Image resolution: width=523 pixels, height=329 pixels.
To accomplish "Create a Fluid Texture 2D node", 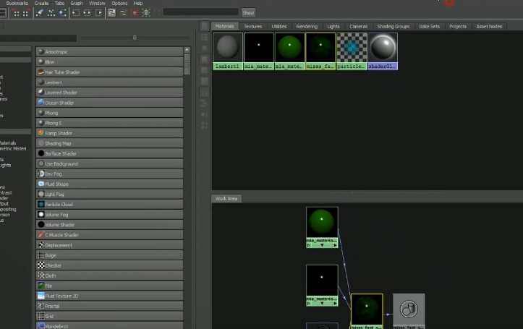I will (x=110, y=296).
